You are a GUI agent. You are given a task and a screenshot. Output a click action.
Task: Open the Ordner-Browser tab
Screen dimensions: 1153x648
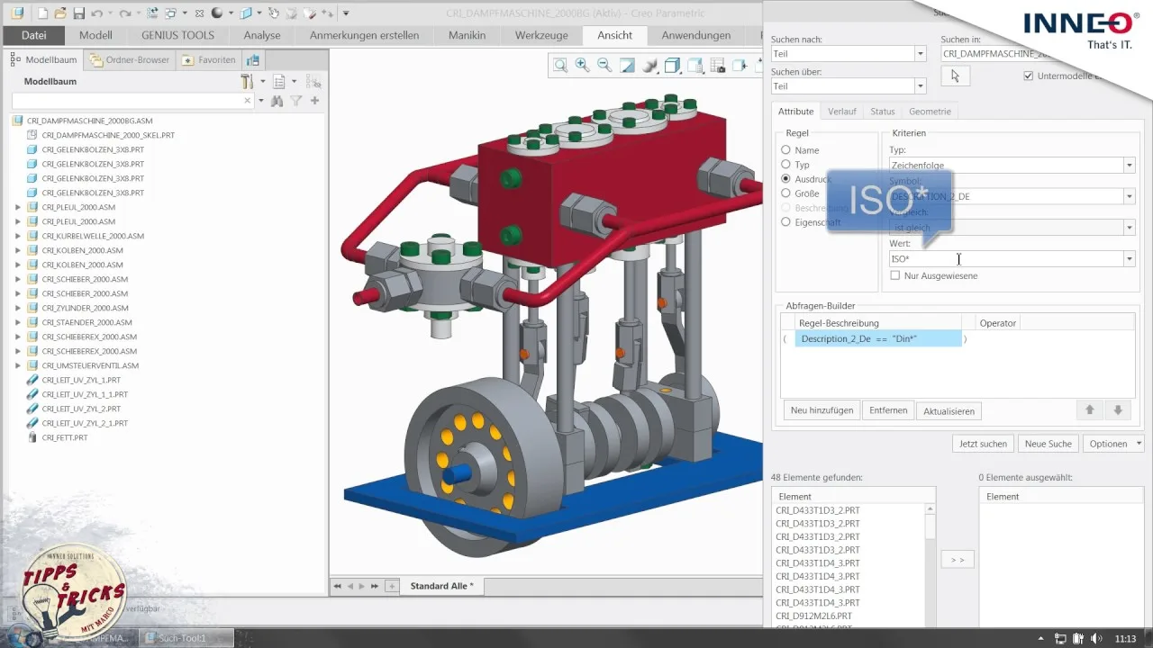[x=130, y=60]
